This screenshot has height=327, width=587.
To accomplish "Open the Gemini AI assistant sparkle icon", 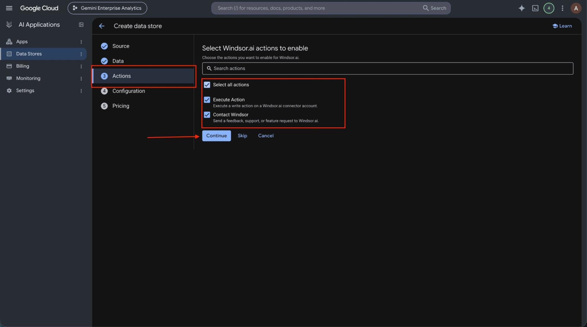I will tap(521, 8).
